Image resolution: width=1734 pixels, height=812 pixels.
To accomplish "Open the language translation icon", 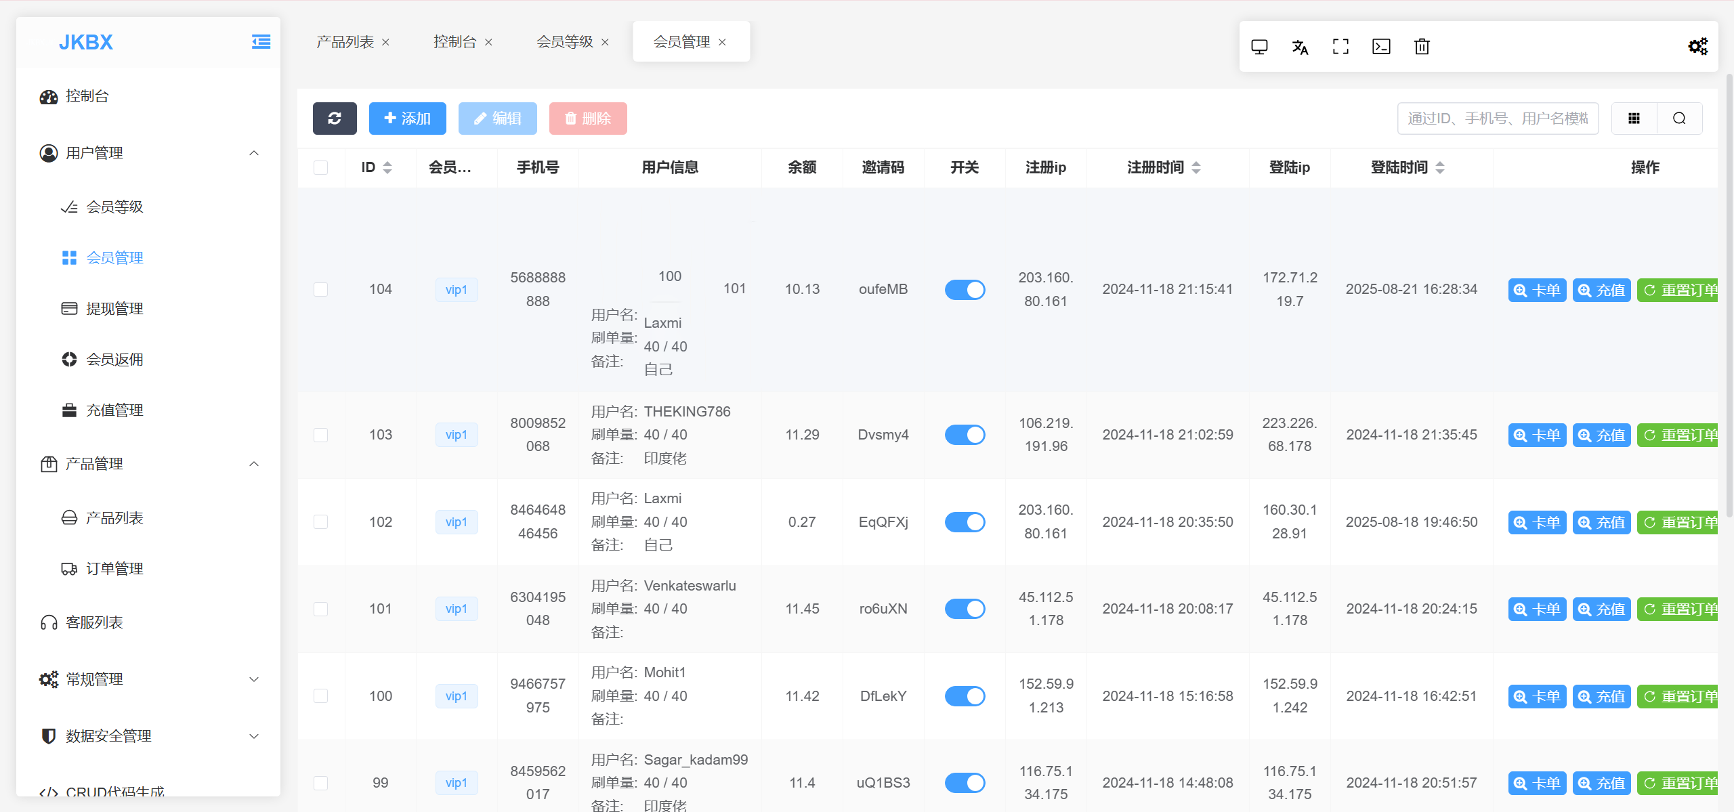I will click(1300, 47).
